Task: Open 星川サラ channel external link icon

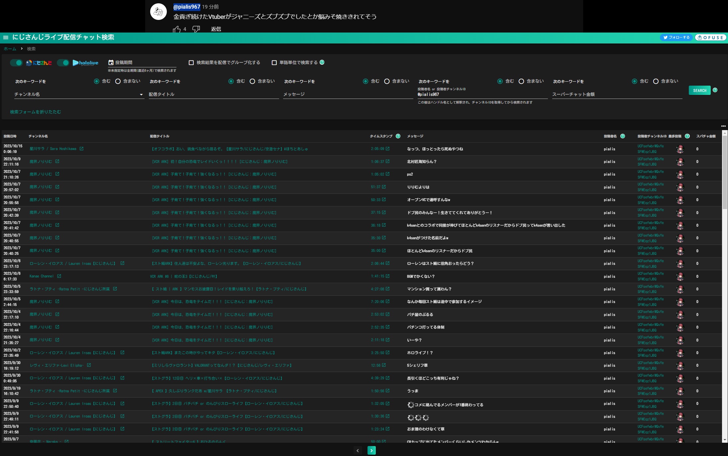Action: click(81, 149)
